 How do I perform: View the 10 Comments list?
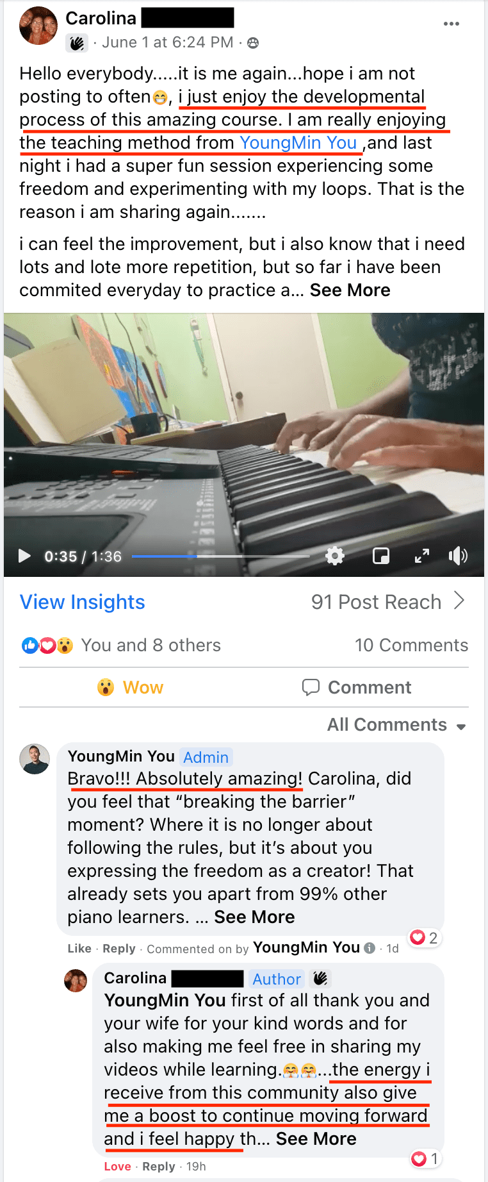point(412,645)
